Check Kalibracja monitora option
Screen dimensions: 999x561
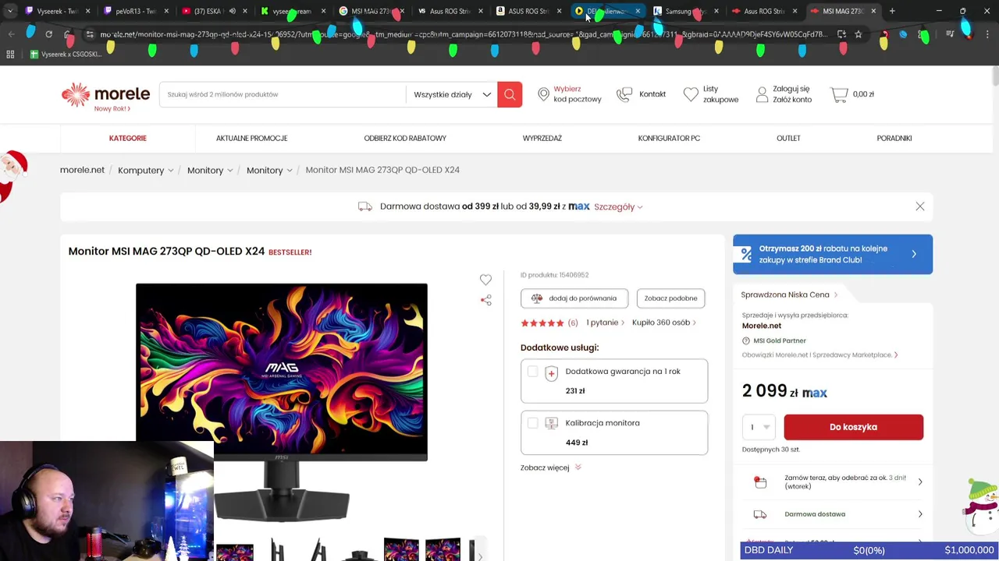point(532,423)
